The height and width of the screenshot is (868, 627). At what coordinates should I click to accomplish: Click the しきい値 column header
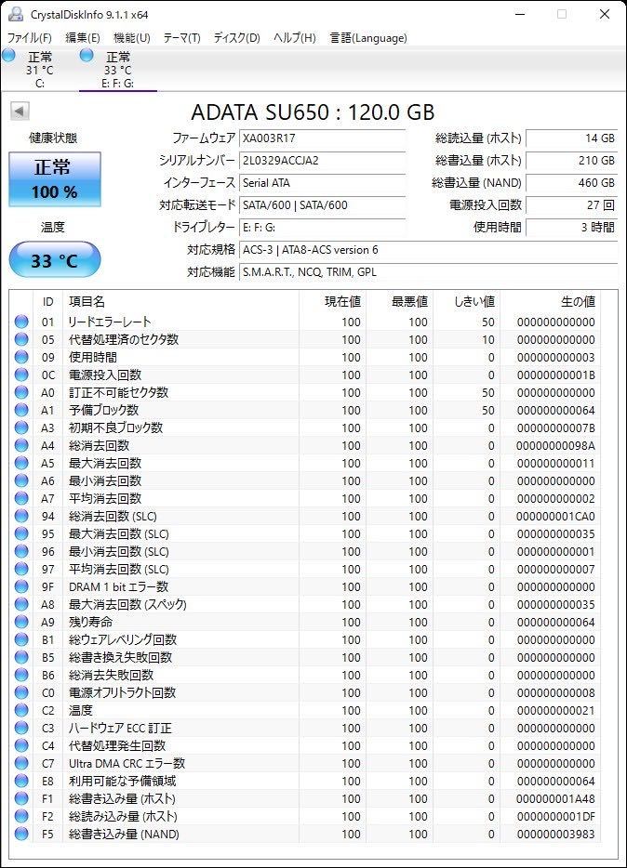(x=466, y=302)
